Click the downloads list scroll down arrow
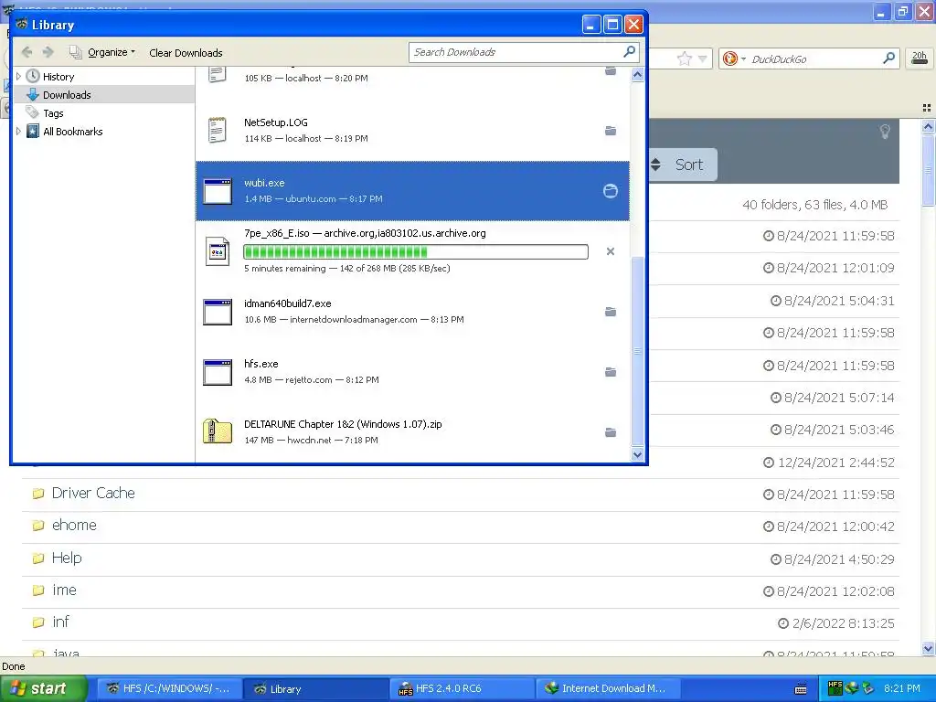This screenshot has height=702, width=936. 637,455
